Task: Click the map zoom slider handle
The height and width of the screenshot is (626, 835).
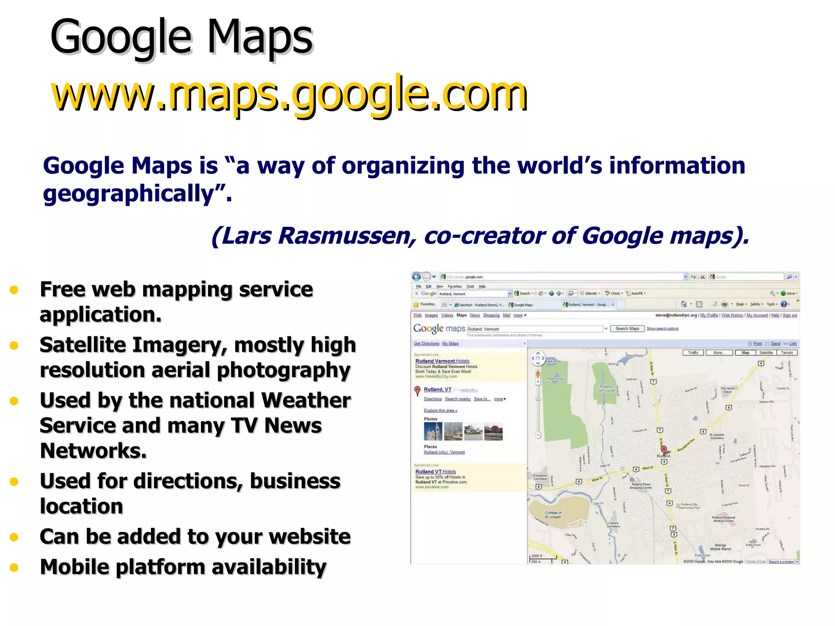Action: [x=538, y=398]
